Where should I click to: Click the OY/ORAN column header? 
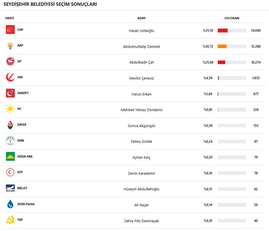point(232,18)
